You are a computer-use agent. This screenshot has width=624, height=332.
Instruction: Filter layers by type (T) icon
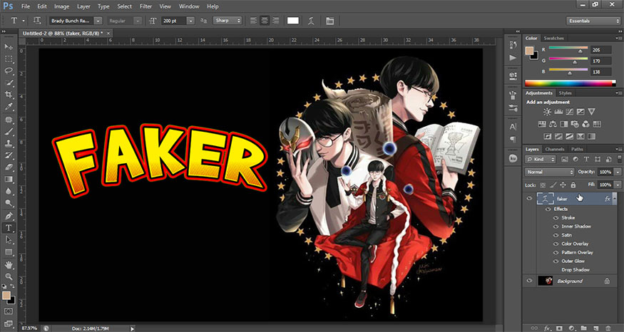click(x=586, y=159)
